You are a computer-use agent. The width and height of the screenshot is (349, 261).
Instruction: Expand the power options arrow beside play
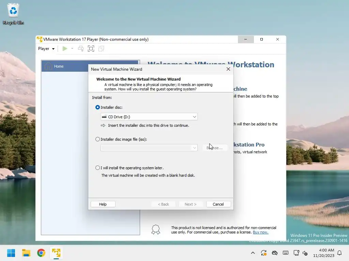pos(72,49)
